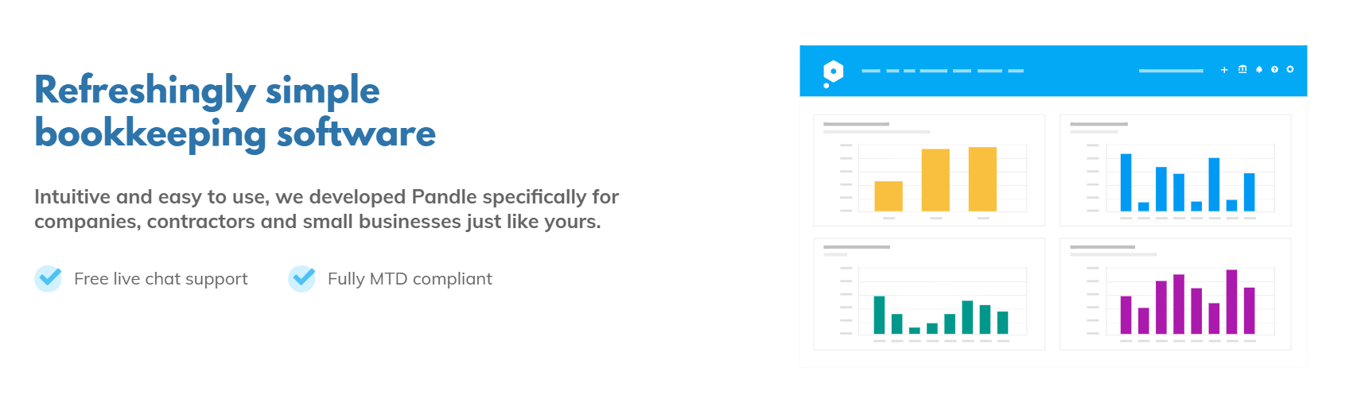1365x395 pixels.
Task: Click the green bar chart panel
Action: (x=929, y=294)
